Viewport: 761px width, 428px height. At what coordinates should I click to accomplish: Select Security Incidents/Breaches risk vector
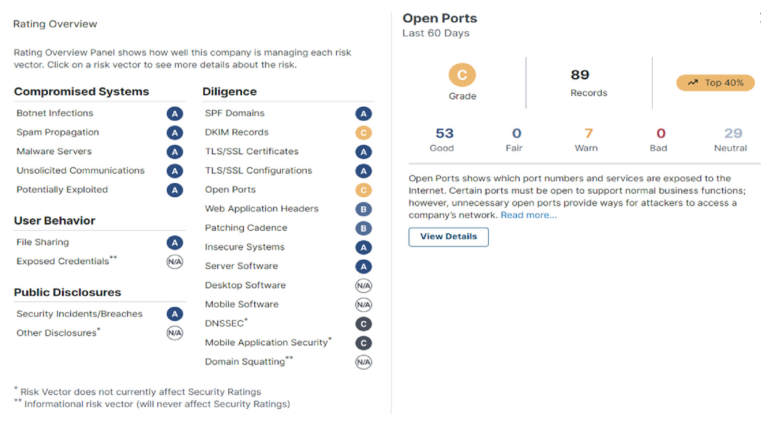(x=79, y=314)
